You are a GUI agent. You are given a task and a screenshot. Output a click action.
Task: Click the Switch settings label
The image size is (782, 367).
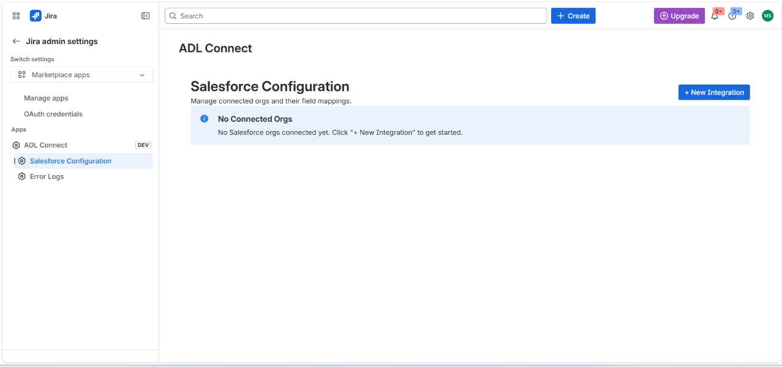32,59
